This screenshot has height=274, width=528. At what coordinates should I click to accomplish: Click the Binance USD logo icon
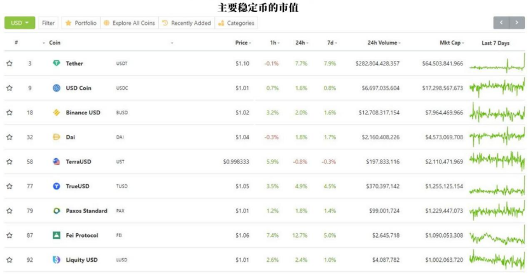pyautogui.click(x=56, y=113)
